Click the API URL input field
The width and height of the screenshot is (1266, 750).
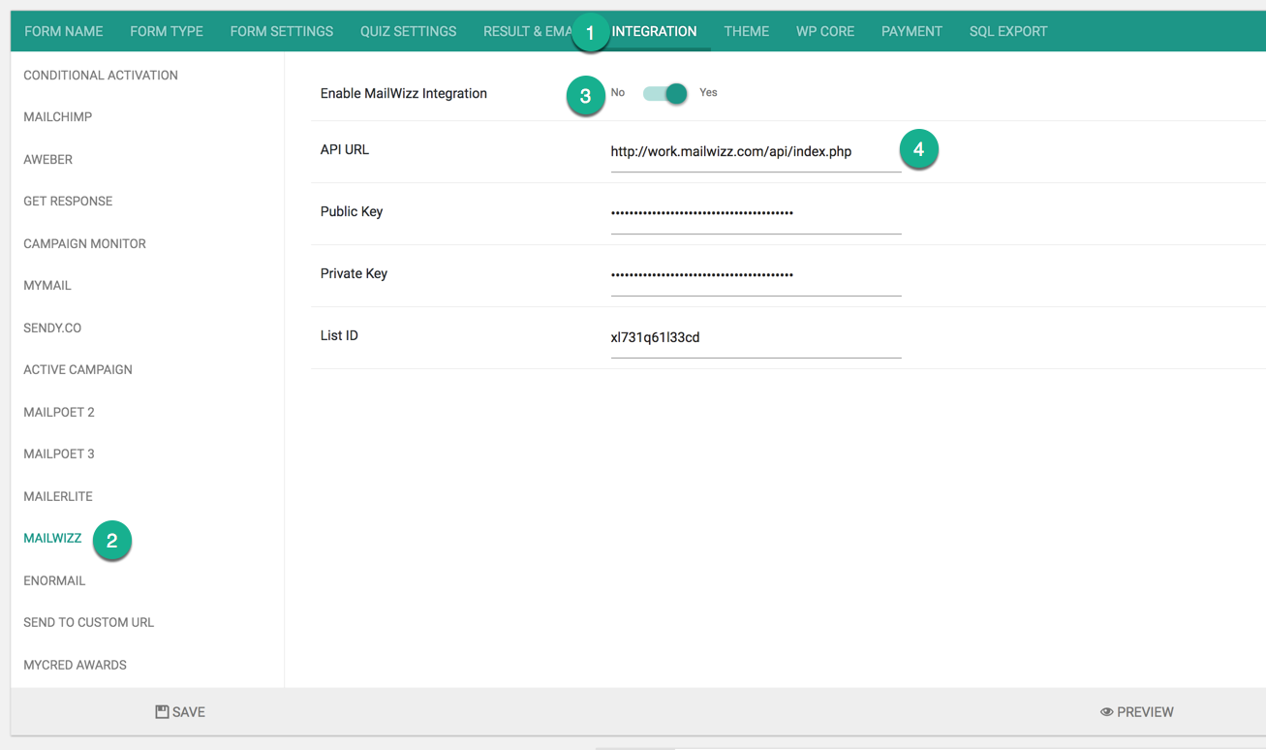click(756, 152)
